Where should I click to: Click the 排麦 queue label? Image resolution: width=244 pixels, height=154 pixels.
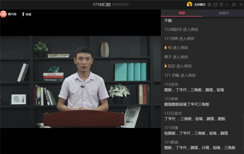tap(28, 14)
